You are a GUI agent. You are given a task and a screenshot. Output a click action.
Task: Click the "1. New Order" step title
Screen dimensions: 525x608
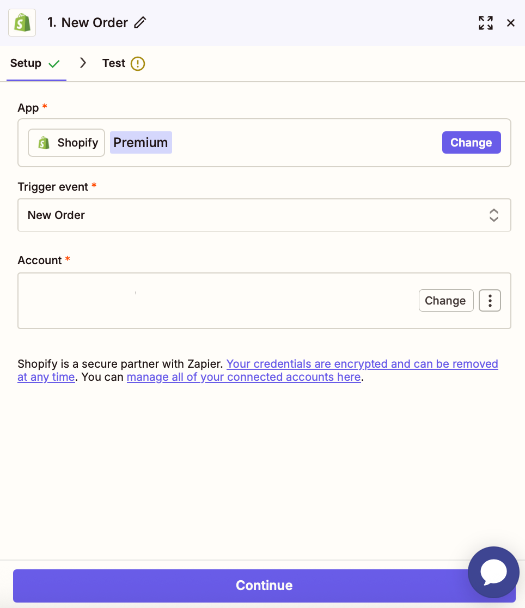click(x=88, y=23)
